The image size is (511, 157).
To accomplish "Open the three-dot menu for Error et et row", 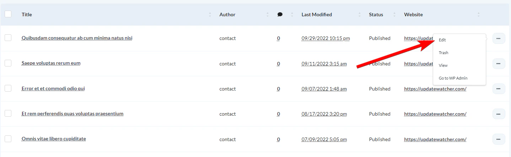I will pyautogui.click(x=499, y=89).
